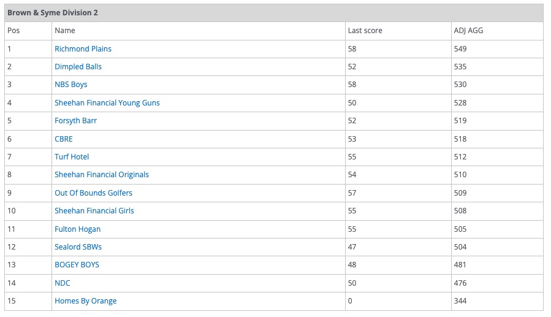This screenshot has width=551, height=317.
Task: Click Out Of Bounds Golfers link
Action: [x=93, y=193]
